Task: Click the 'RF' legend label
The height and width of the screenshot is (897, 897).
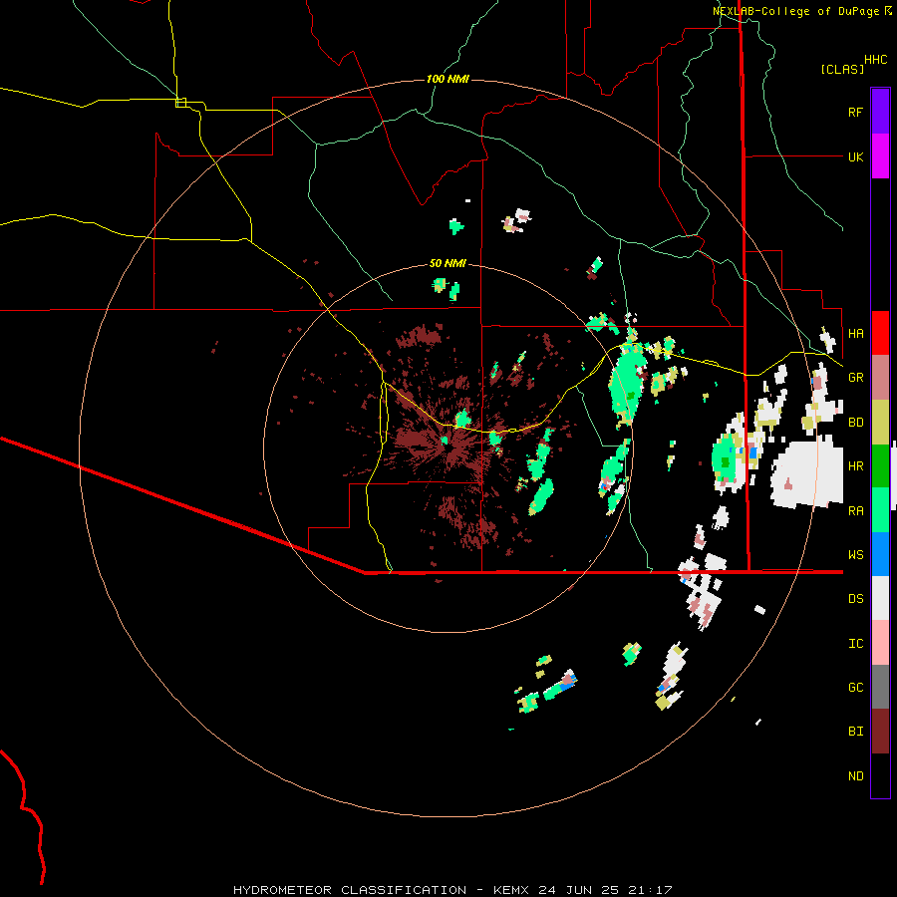Action: [x=855, y=112]
